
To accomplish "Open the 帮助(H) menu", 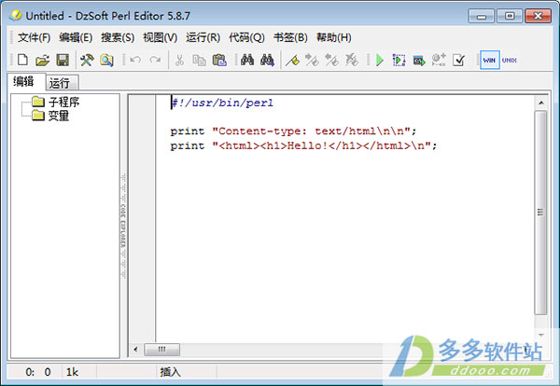I will (x=333, y=37).
